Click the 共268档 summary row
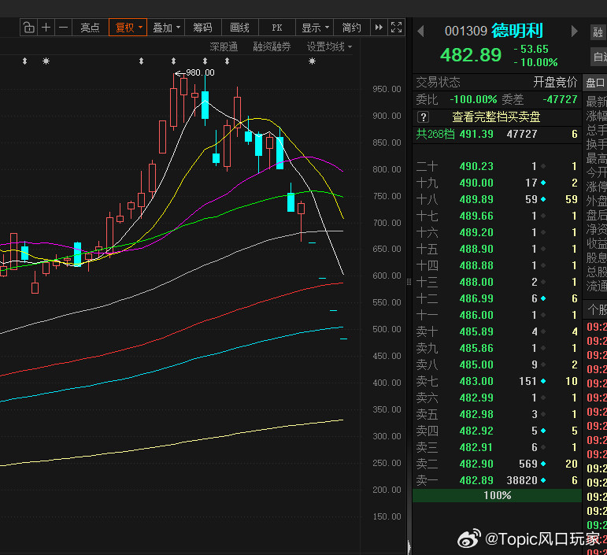The width and height of the screenshot is (607, 555). [x=497, y=135]
